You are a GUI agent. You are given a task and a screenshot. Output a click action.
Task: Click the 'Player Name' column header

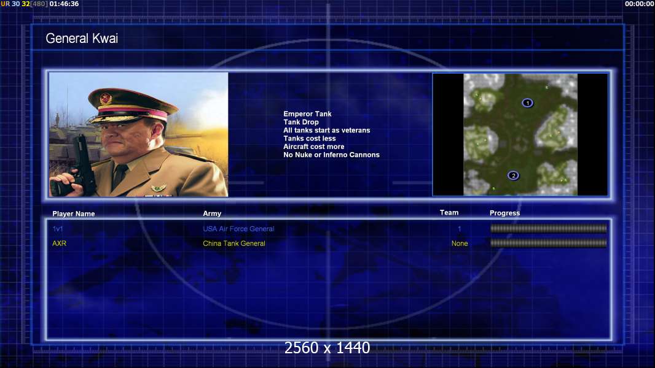pos(74,214)
